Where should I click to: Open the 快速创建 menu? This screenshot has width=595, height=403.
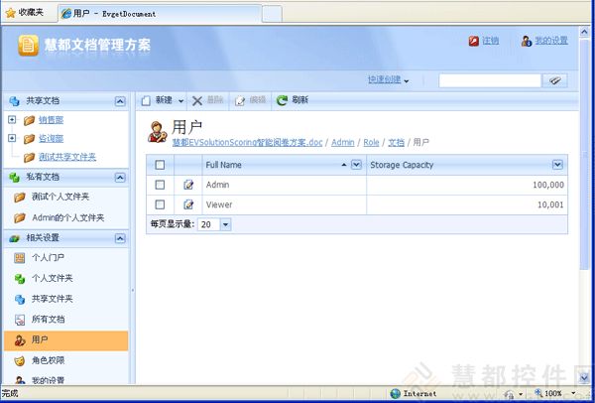388,80
